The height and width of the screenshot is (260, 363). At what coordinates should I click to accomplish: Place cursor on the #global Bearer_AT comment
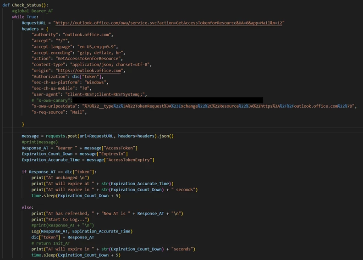(x=32, y=11)
